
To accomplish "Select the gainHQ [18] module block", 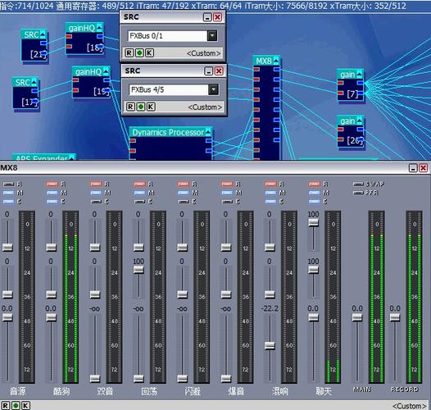I will pos(84,39).
